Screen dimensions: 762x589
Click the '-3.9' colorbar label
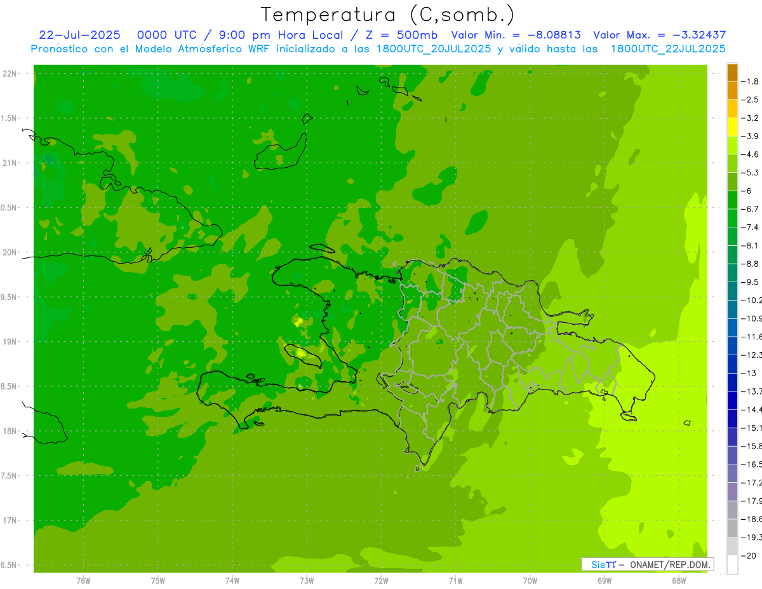pyautogui.click(x=751, y=136)
